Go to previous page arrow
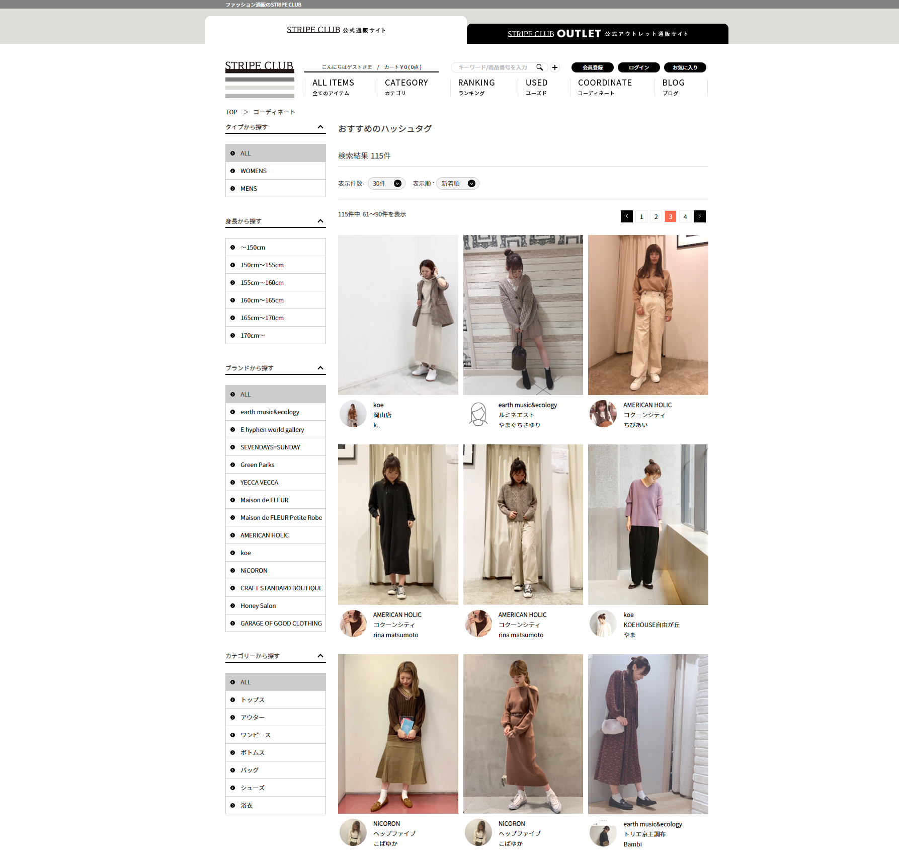The width and height of the screenshot is (899, 855). (x=627, y=216)
